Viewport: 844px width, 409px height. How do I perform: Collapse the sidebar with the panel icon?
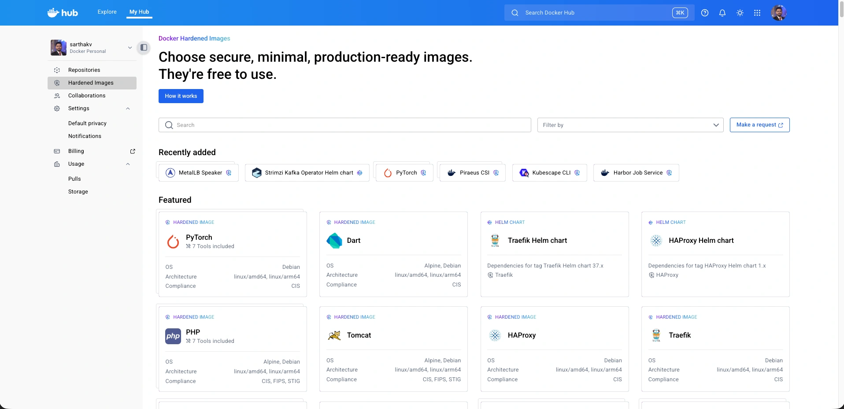point(144,48)
